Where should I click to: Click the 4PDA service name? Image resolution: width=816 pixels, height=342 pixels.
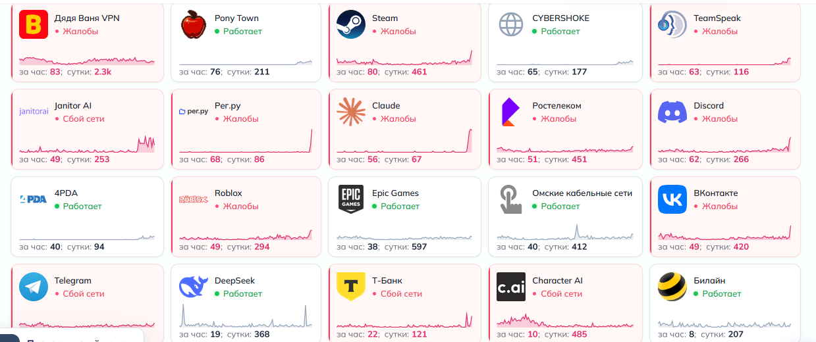click(66, 193)
